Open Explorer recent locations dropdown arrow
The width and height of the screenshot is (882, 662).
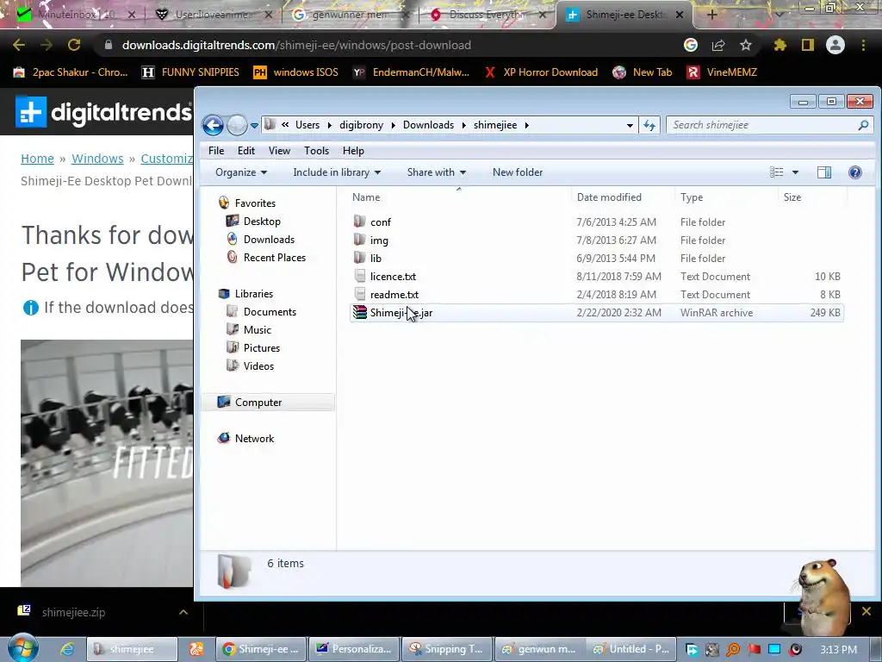[254, 126]
